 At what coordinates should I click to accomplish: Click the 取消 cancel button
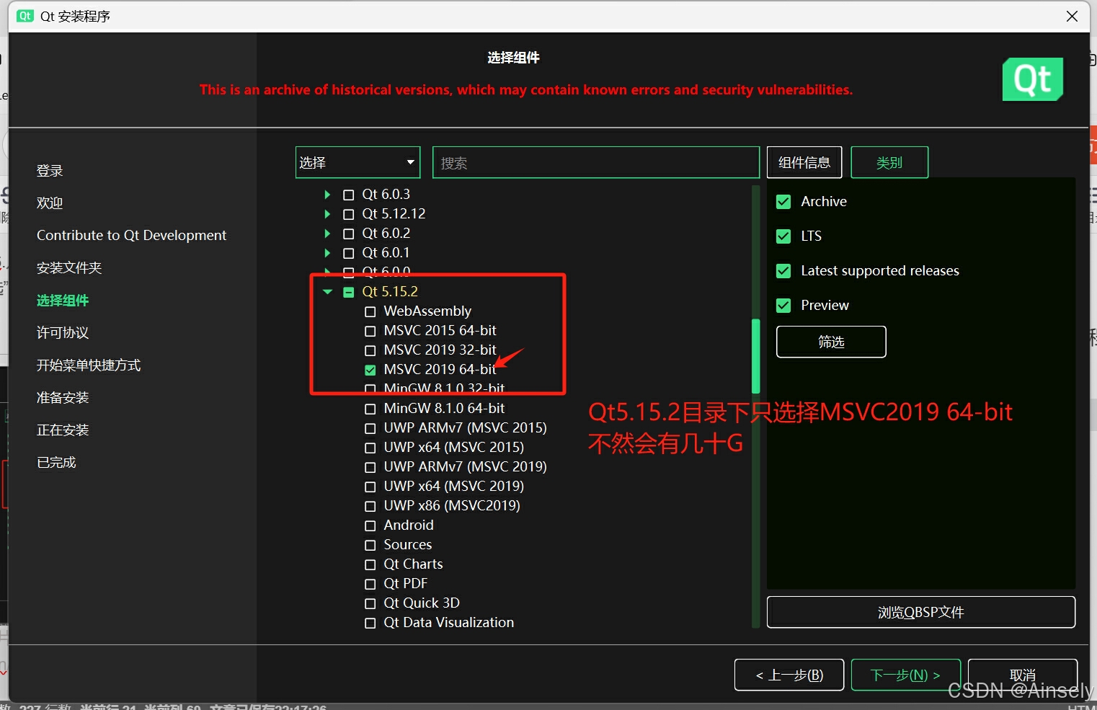[1023, 675]
